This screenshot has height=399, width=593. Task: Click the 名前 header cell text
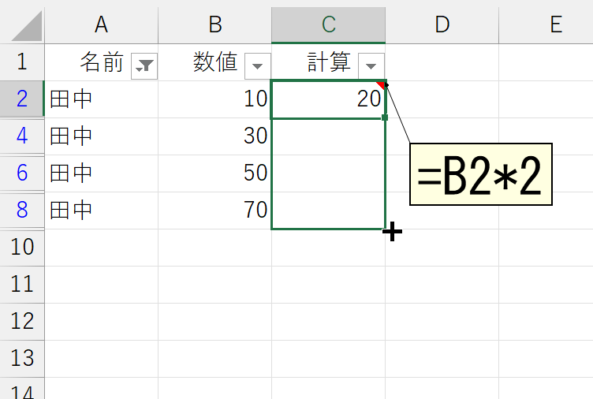pyautogui.click(x=102, y=62)
